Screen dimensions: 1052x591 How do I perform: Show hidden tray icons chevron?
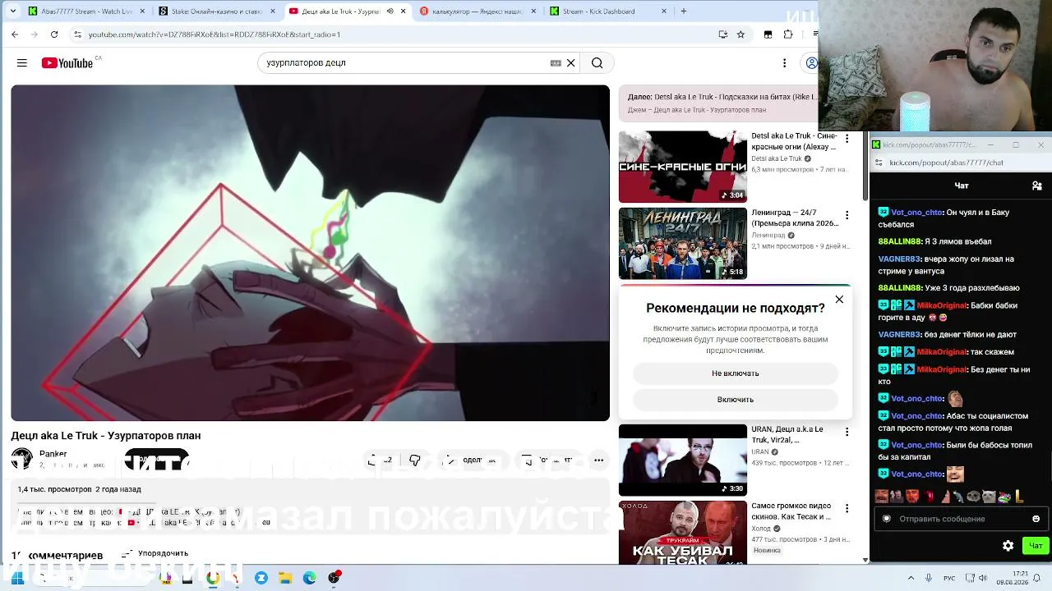[911, 578]
